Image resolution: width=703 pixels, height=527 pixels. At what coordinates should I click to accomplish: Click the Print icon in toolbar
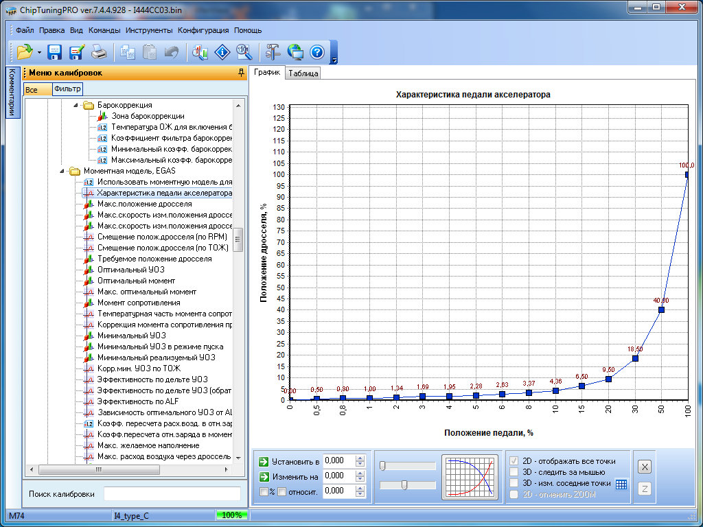[99, 52]
